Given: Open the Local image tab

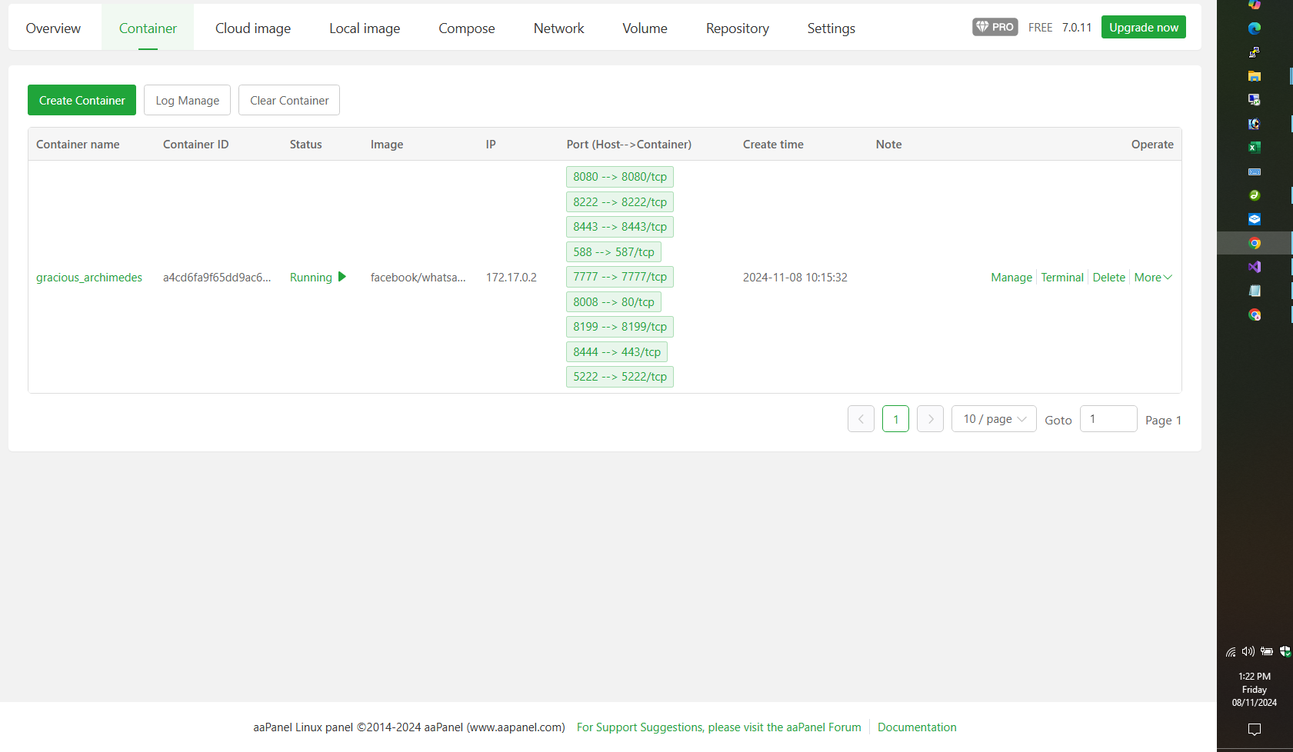Looking at the screenshot, I should coord(365,28).
